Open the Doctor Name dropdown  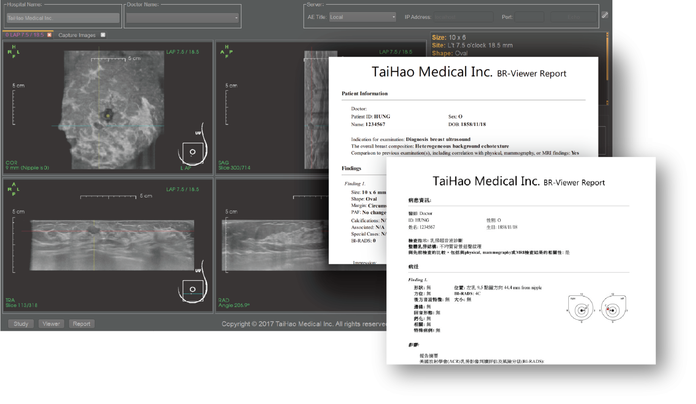coord(183,18)
